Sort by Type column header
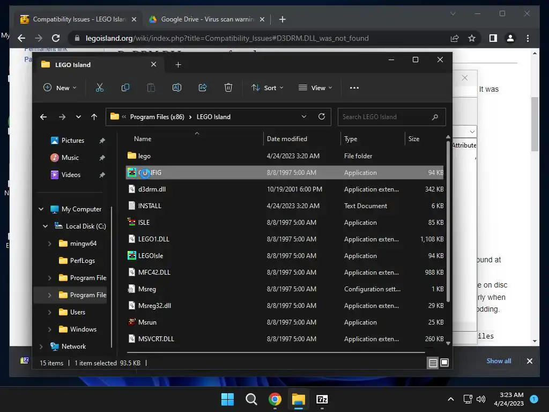549x412 pixels. pyautogui.click(x=351, y=139)
